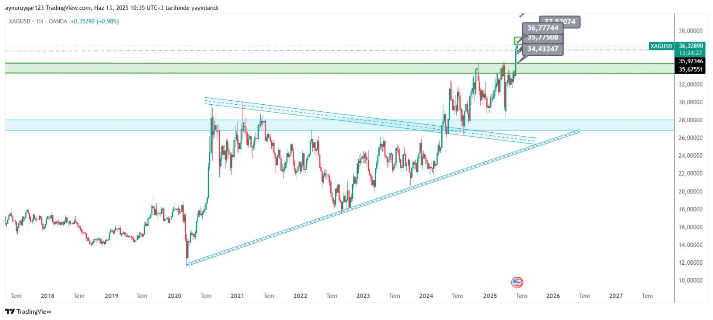This screenshot has width=713, height=320.
Task: Click the green XAGUSD symbol tag near price axis
Action: click(x=661, y=46)
